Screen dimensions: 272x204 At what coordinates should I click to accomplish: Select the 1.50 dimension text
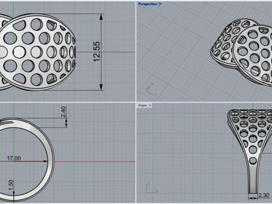(11, 185)
